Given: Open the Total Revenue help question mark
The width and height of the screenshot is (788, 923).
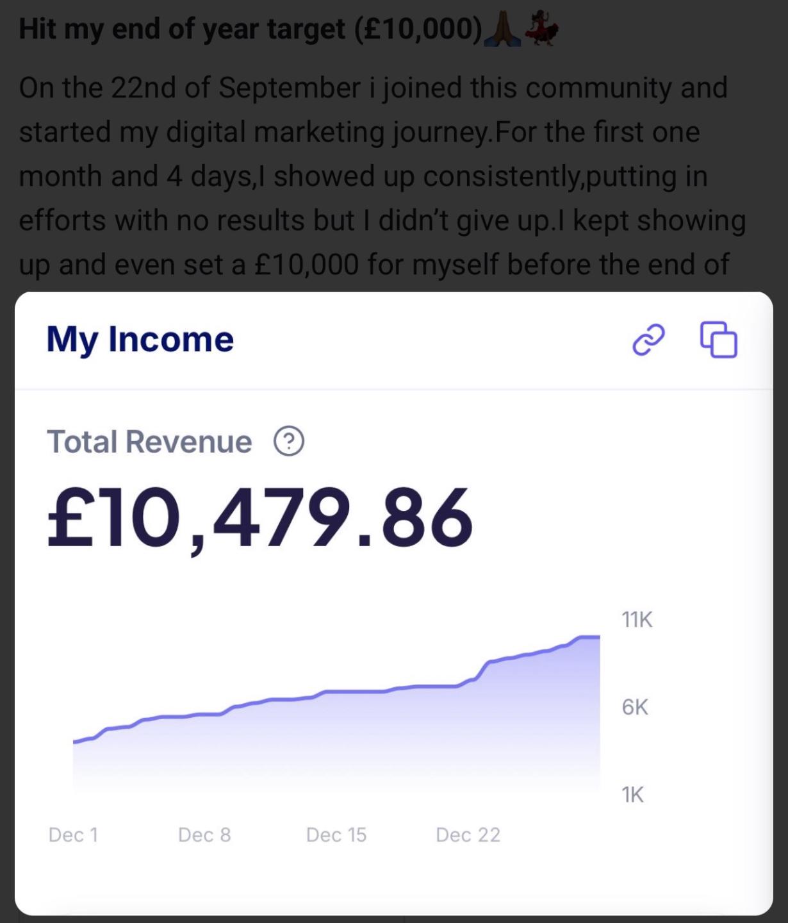Looking at the screenshot, I should (288, 442).
